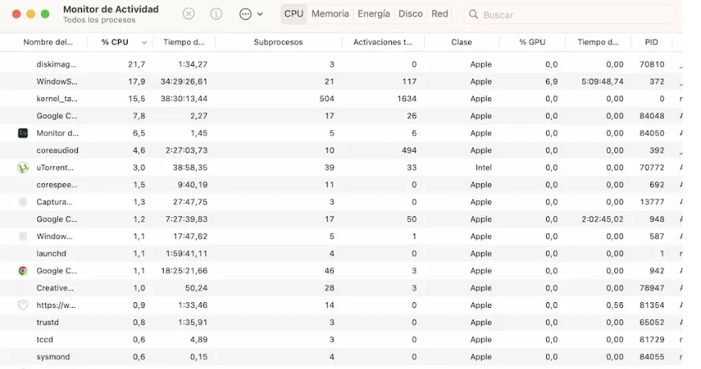Select the trustd process row
Viewport: 701px width, 369px height.
pos(341,322)
